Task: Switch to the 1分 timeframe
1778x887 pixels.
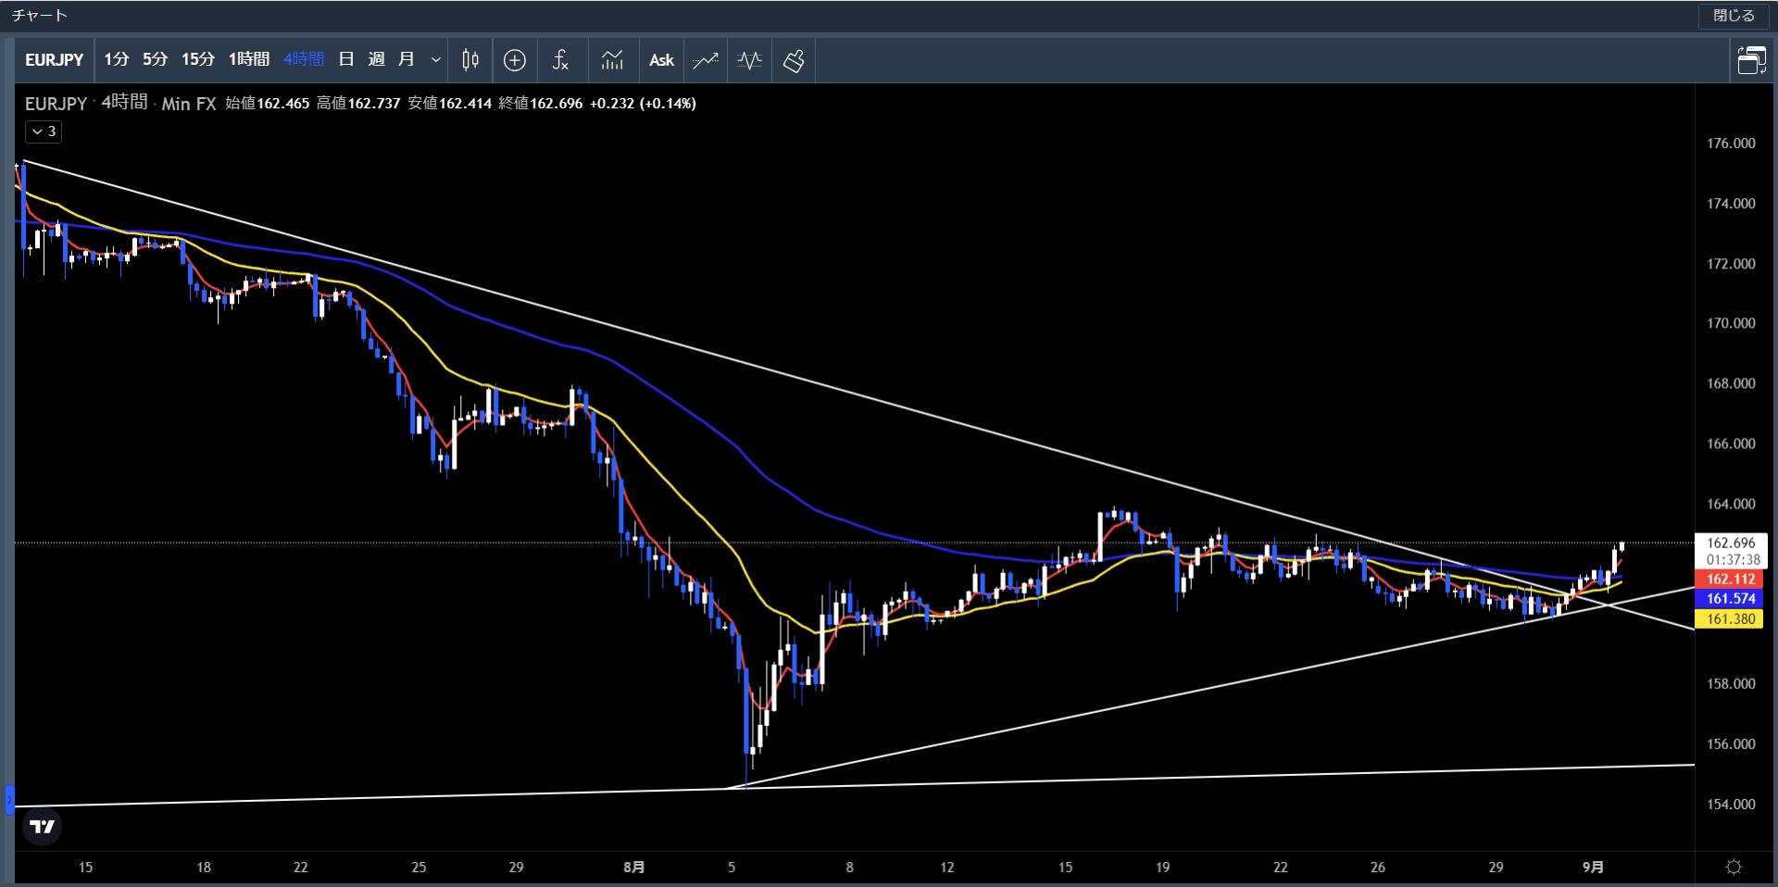Action: pyautogui.click(x=116, y=60)
